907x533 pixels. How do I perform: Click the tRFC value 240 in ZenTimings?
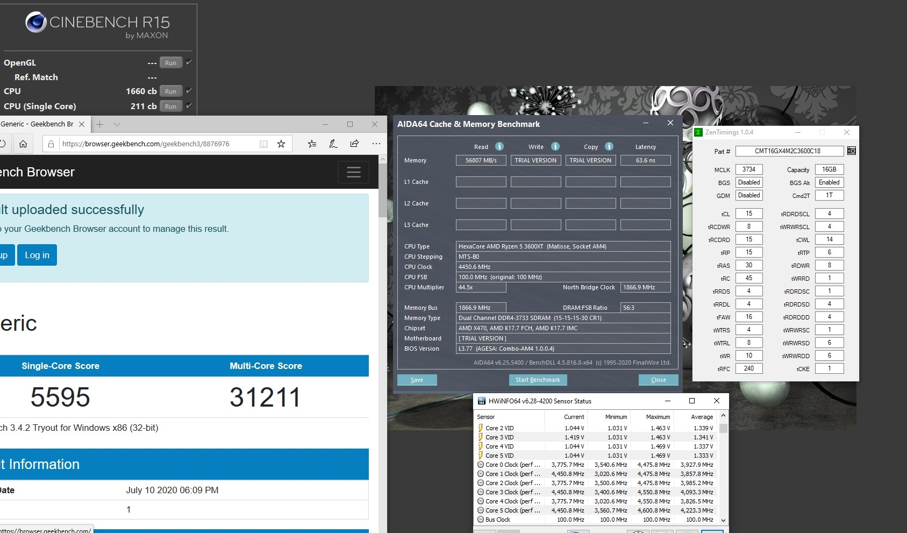click(x=749, y=368)
